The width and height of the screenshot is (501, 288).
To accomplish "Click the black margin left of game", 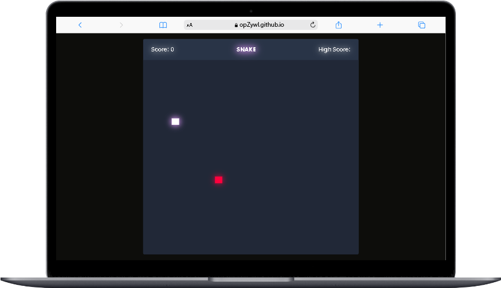I will [x=100, y=147].
